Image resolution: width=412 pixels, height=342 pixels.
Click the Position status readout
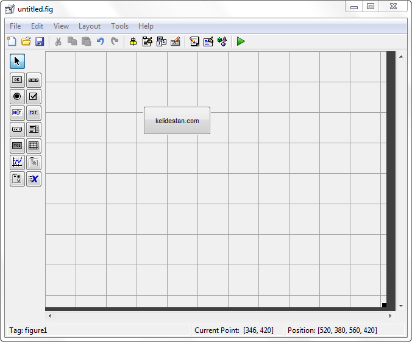click(332, 330)
